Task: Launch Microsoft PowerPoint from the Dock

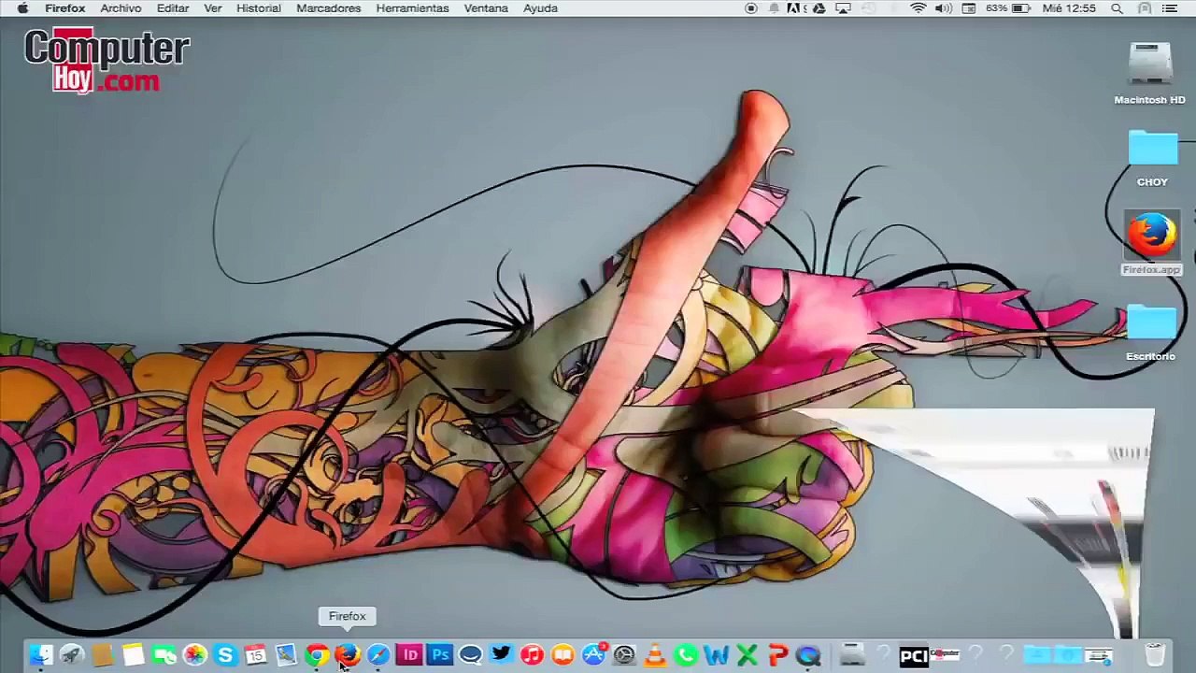Action: 777,655
